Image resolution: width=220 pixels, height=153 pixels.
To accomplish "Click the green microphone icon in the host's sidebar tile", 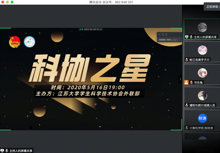I will (191, 37).
